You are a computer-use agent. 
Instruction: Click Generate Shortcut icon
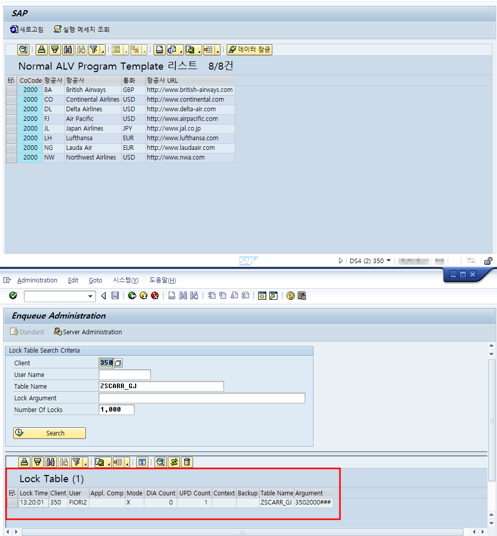coord(273,296)
